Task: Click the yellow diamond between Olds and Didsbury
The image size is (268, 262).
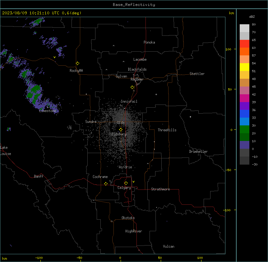Action: [x=121, y=129]
